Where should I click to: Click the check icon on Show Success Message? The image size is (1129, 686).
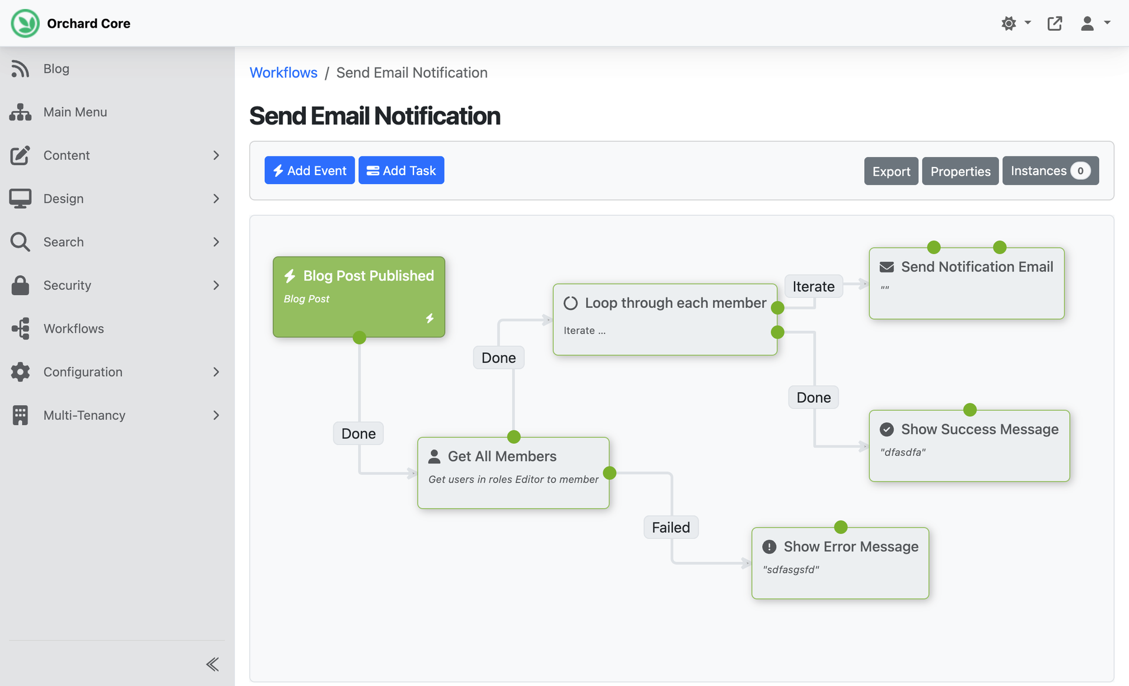(x=887, y=430)
